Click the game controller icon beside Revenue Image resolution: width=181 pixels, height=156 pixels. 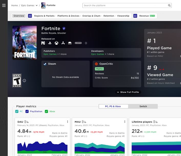coord(135,16)
